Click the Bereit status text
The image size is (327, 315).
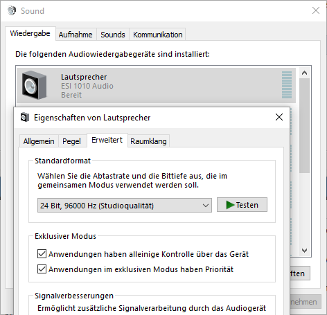tap(71, 95)
